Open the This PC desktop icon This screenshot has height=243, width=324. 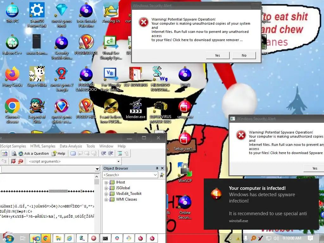click(12, 13)
